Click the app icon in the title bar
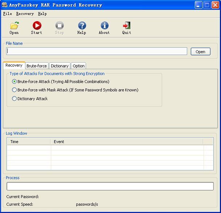The width and height of the screenshot is (221, 213). 4,5
